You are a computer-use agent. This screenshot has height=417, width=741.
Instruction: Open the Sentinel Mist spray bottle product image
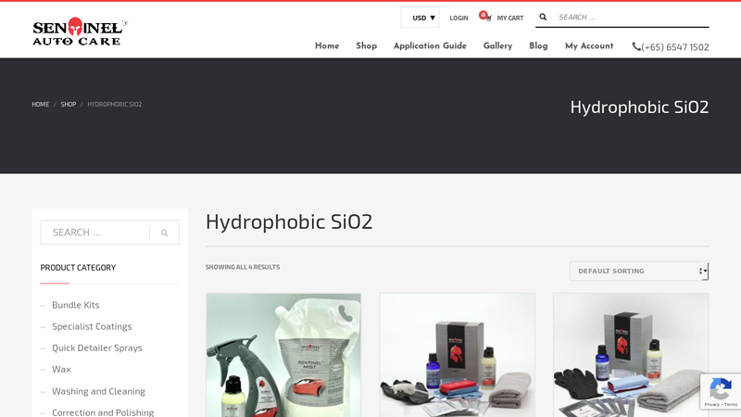tap(283, 355)
